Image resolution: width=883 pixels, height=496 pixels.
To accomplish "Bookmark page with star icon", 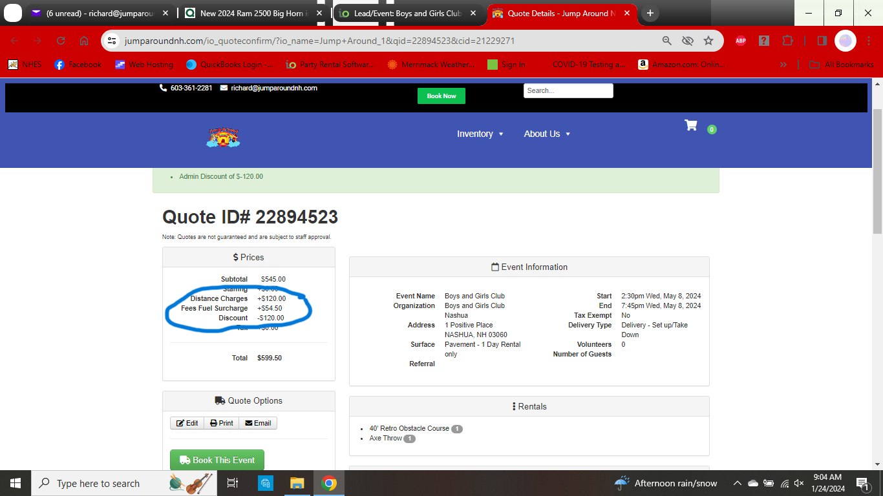I will coord(708,41).
